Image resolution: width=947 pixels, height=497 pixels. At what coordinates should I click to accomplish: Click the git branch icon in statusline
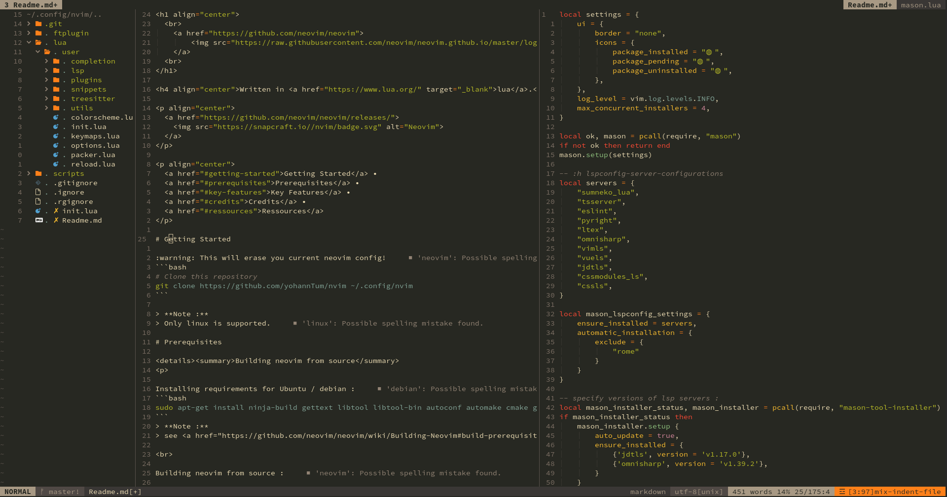(x=42, y=492)
